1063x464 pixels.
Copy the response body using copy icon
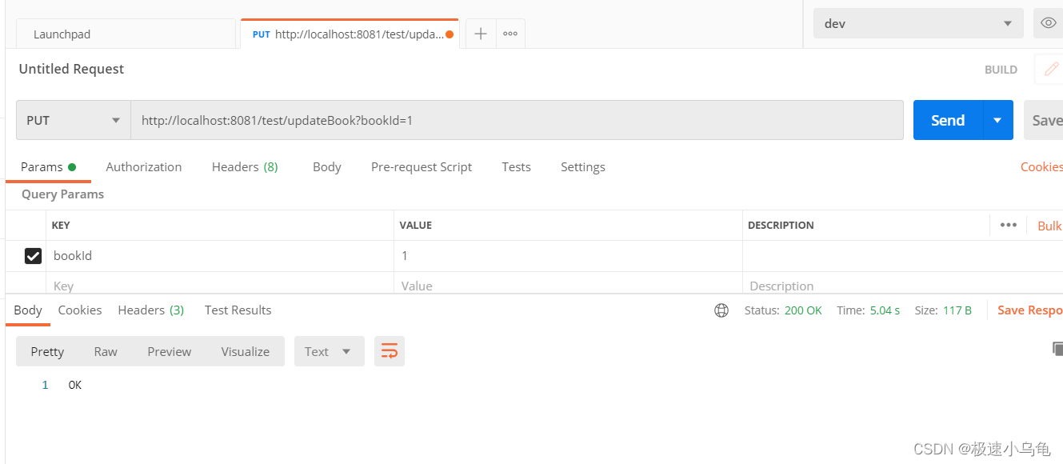click(x=1057, y=349)
